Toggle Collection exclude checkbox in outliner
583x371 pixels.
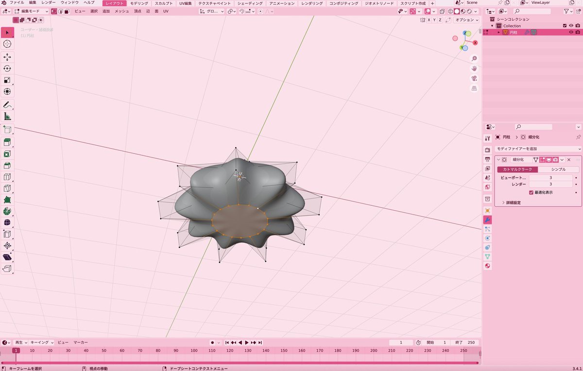click(565, 26)
